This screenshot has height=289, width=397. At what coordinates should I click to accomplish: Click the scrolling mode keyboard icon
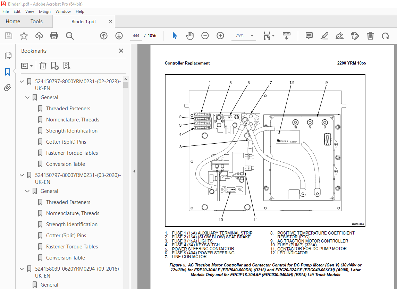click(x=287, y=36)
